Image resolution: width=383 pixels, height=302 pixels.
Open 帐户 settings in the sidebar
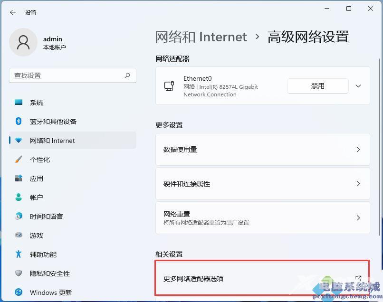(x=37, y=198)
